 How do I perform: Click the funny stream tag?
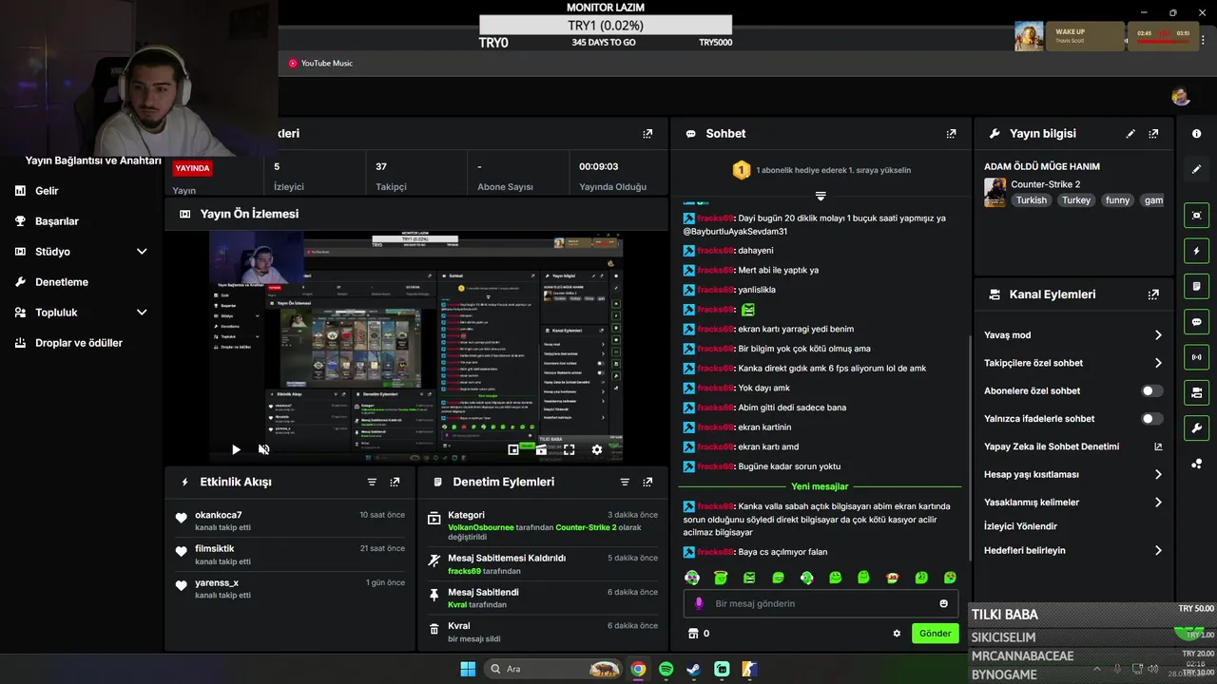(x=1117, y=200)
